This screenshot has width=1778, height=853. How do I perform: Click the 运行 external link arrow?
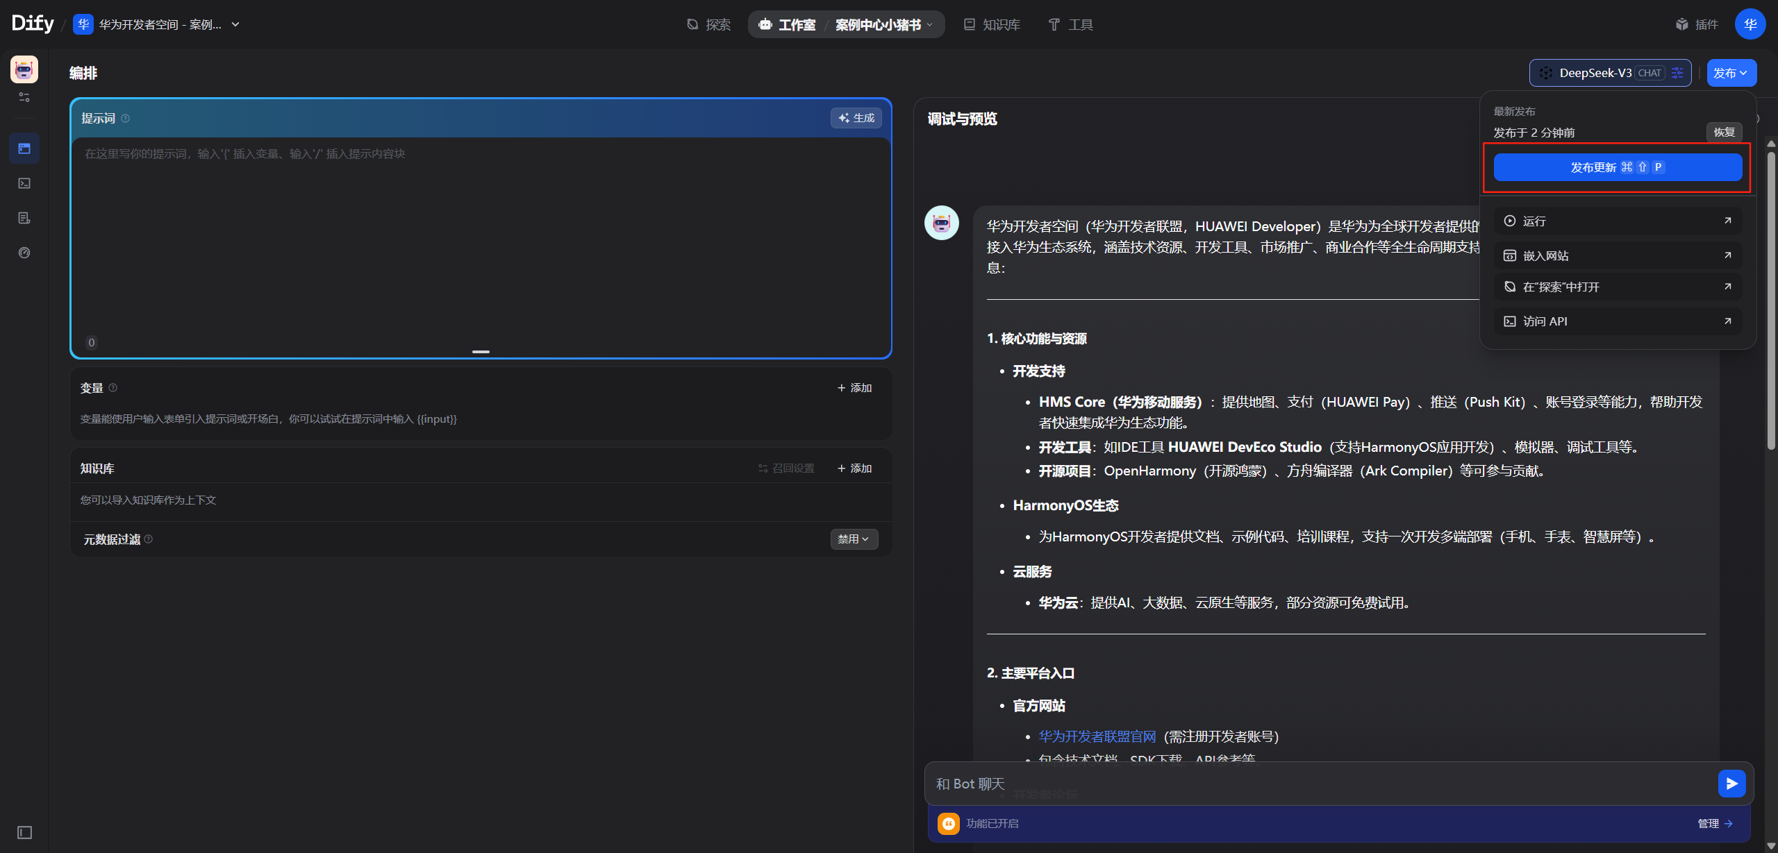[x=1728, y=221]
